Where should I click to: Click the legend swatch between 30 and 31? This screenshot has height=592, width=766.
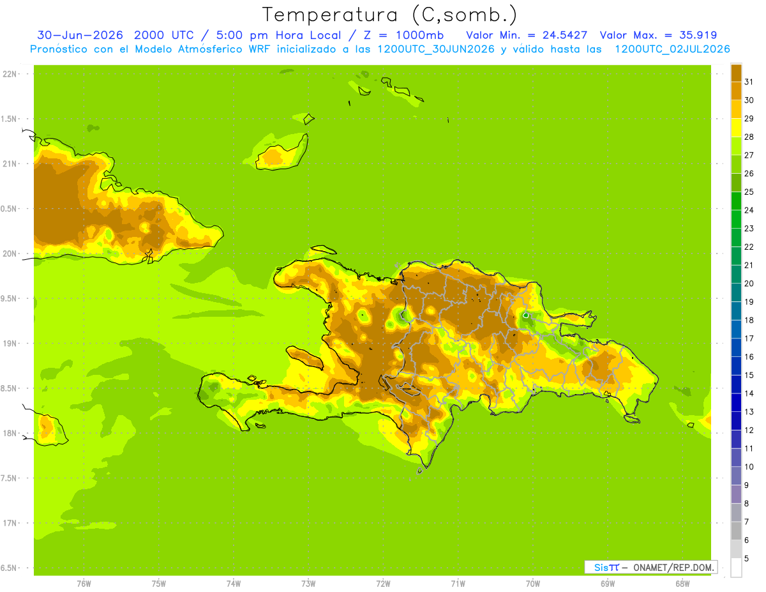point(736,91)
